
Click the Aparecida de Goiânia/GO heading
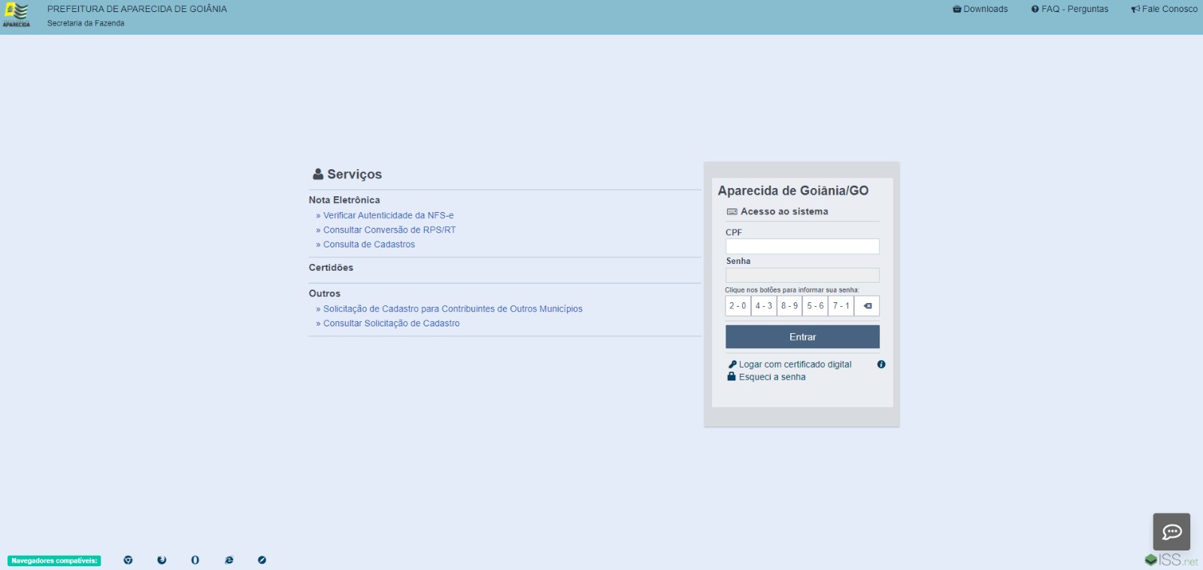(x=793, y=191)
